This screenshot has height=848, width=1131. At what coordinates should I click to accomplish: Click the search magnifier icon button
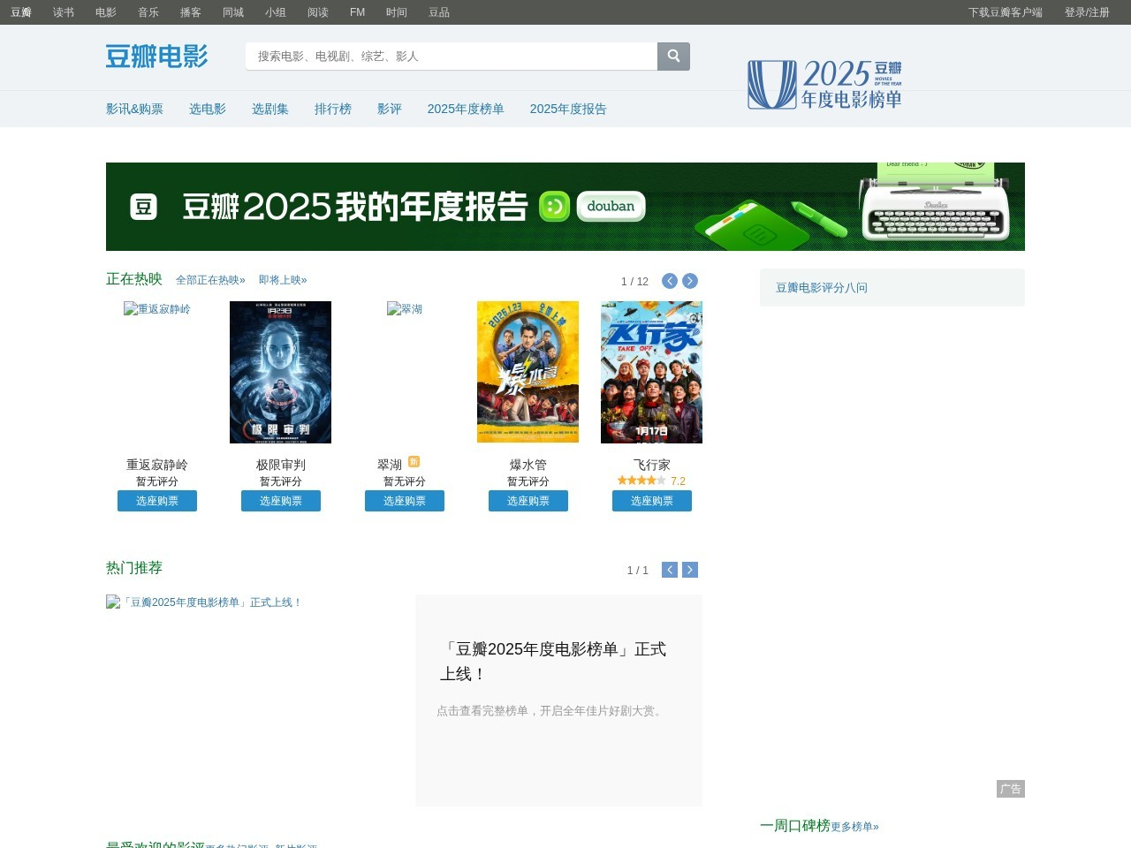[x=673, y=57]
